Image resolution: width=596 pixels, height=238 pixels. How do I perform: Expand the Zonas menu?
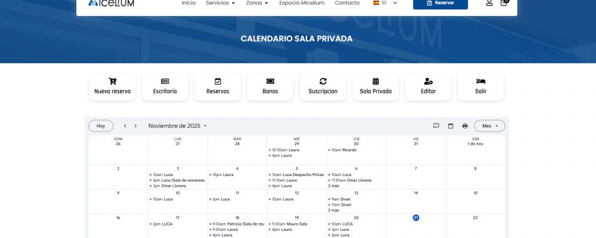point(257,3)
